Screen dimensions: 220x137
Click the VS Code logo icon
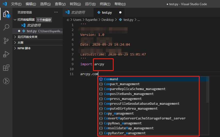click(x=5, y=4)
